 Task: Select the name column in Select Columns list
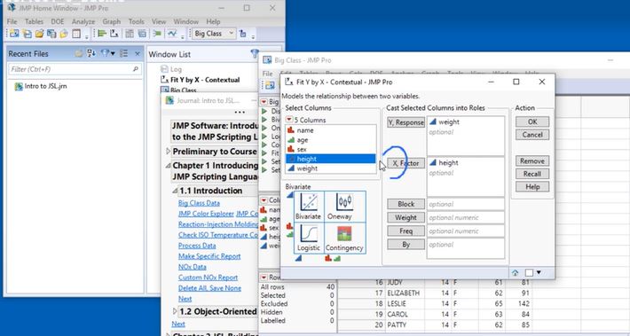tap(331, 130)
